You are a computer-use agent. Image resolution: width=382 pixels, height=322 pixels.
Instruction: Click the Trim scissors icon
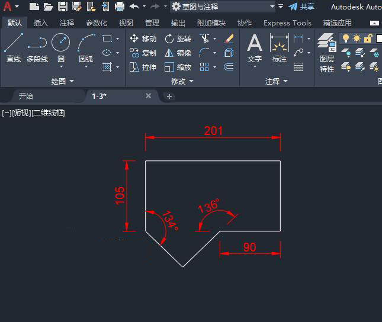[205, 38]
